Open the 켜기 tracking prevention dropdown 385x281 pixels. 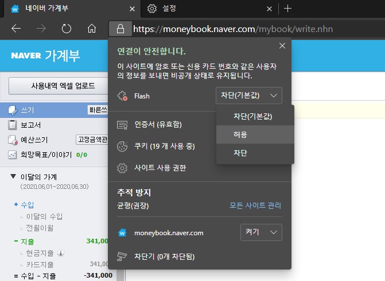pos(261,232)
